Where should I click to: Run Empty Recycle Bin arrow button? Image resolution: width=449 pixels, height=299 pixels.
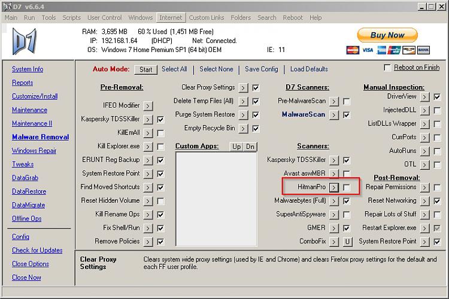click(244, 129)
